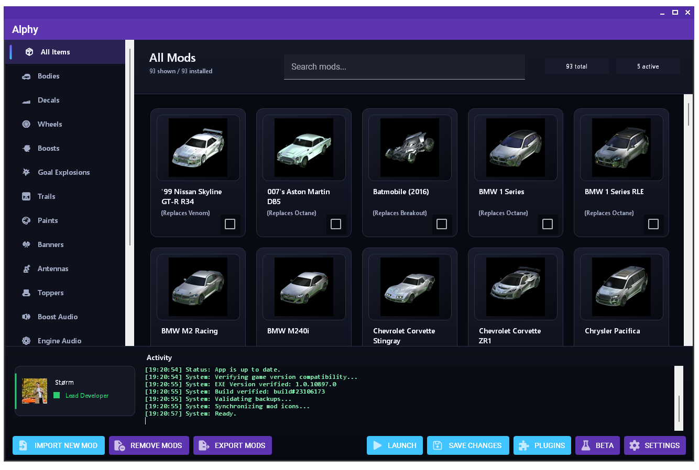The image size is (699, 470).
Task: Click the Settings gear icon
Action: pos(635,445)
